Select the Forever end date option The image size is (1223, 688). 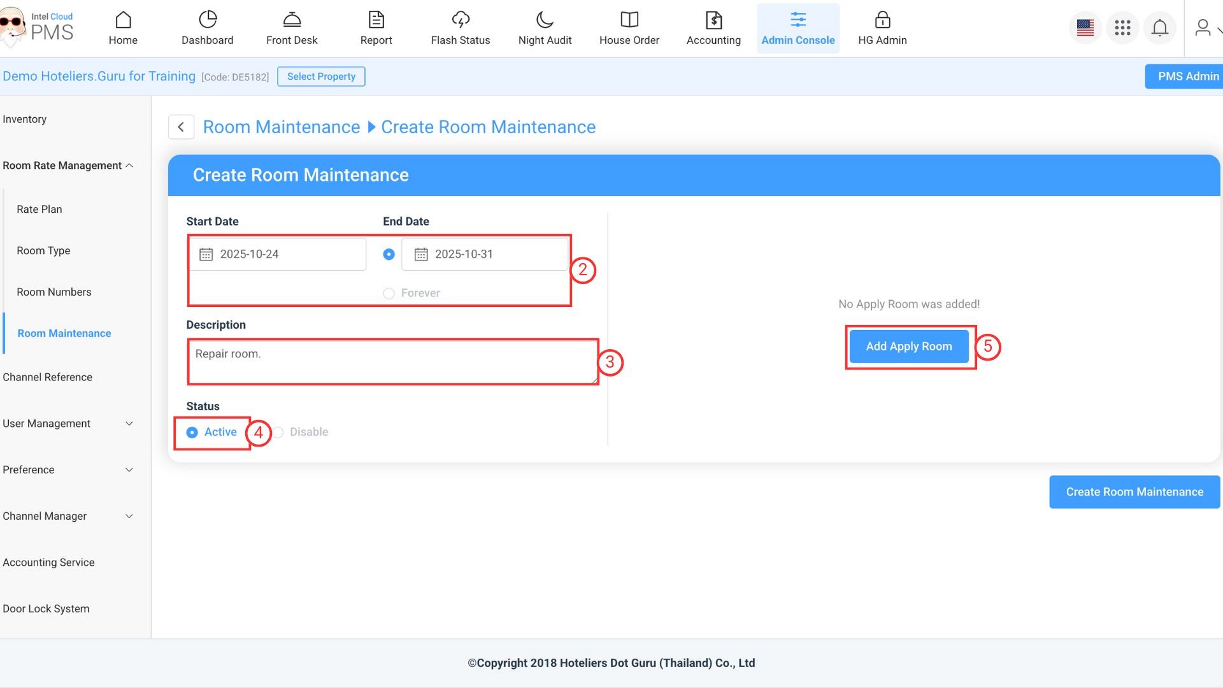pyautogui.click(x=389, y=293)
